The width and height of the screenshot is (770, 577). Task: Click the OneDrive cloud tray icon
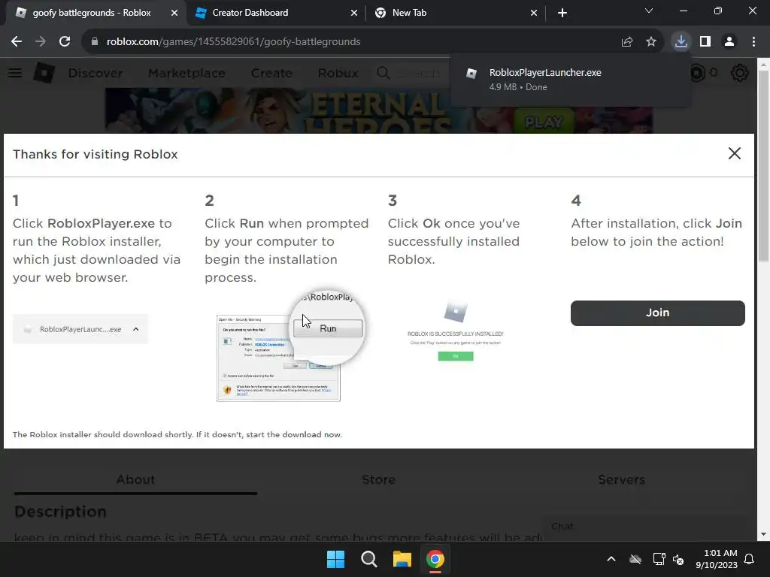point(635,559)
